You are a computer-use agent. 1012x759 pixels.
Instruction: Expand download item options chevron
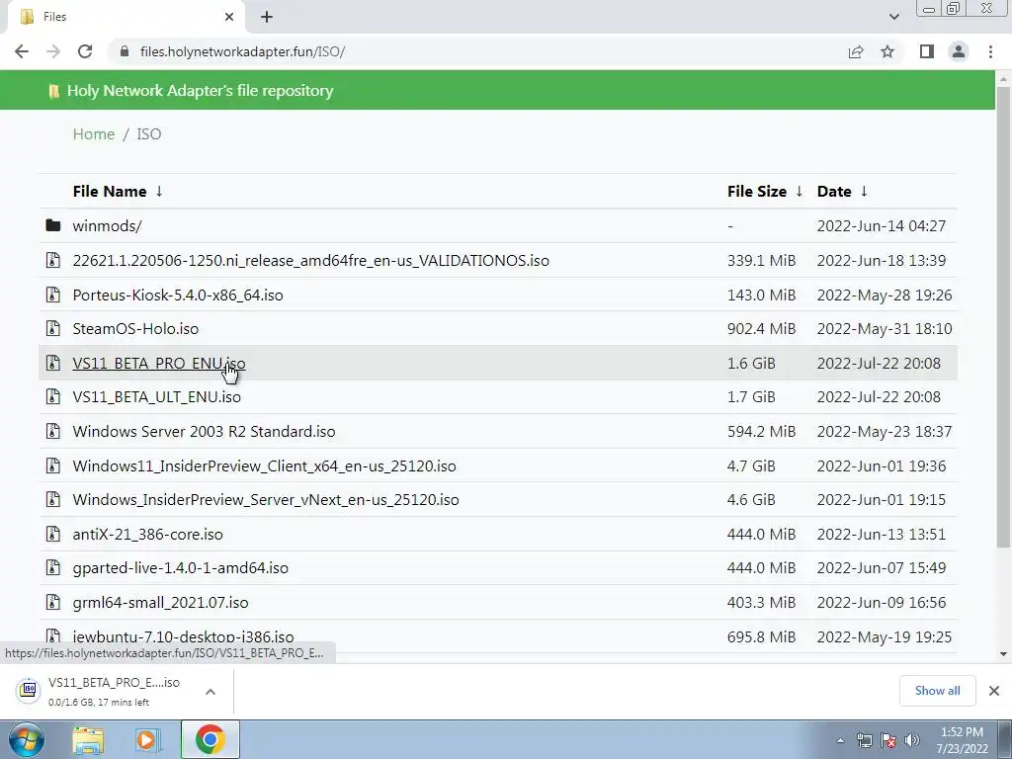coord(211,692)
